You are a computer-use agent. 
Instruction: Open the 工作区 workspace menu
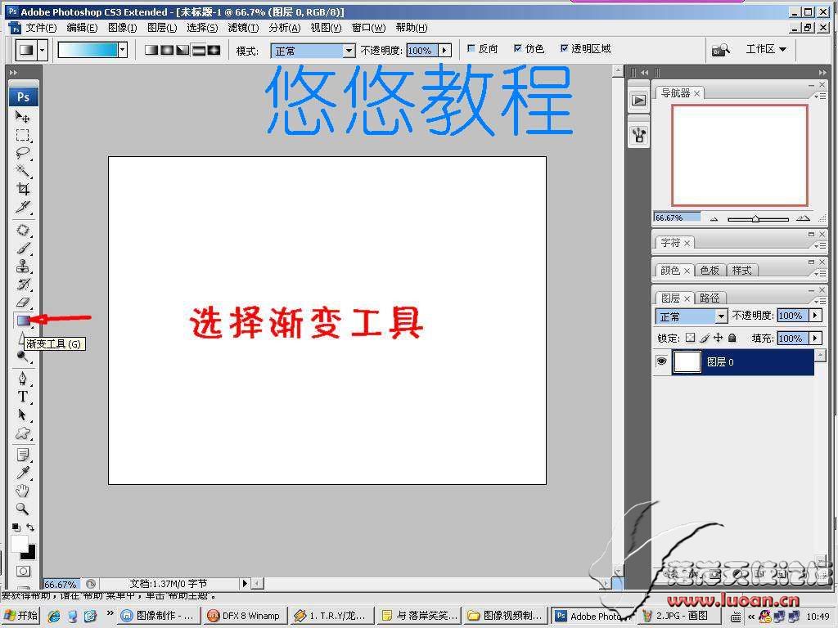click(x=766, y=49)
